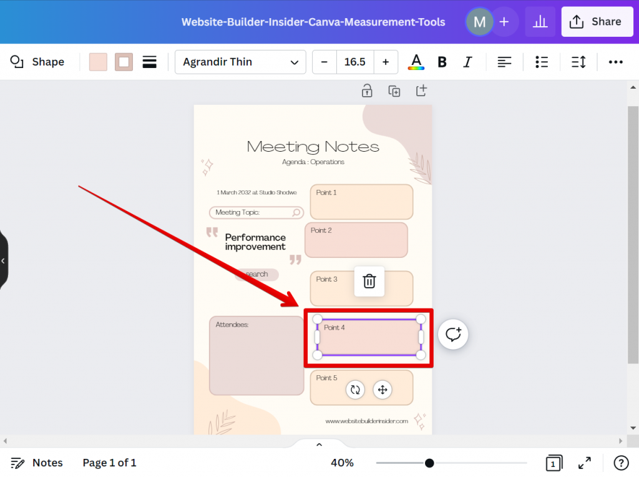Toggle italic formatting
Image resolution: width=639 pixels, height=477 pixels.
[467, 61]
